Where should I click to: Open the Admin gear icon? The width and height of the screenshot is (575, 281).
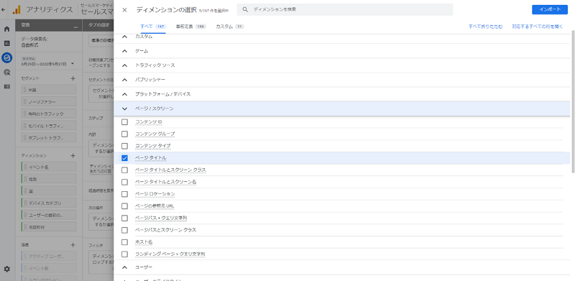(x=7, y=269)
